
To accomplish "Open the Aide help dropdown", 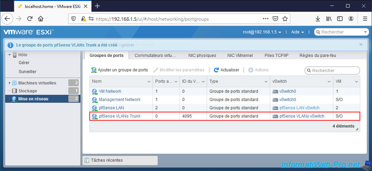I will pyautogui.click(x=297, y=32).
